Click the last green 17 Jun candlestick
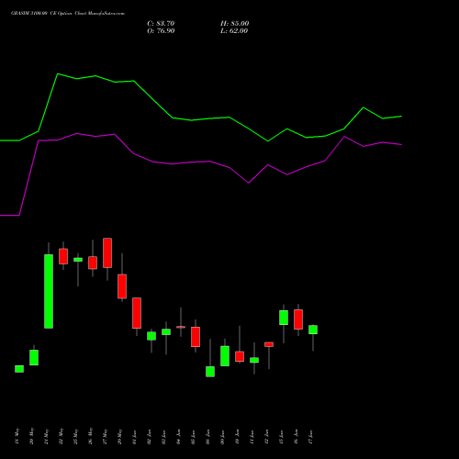Screen dimensions: 459x459 313,330
